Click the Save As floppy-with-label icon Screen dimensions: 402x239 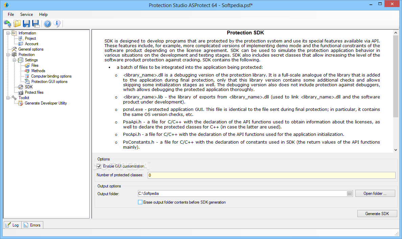[x=36, y=24]
